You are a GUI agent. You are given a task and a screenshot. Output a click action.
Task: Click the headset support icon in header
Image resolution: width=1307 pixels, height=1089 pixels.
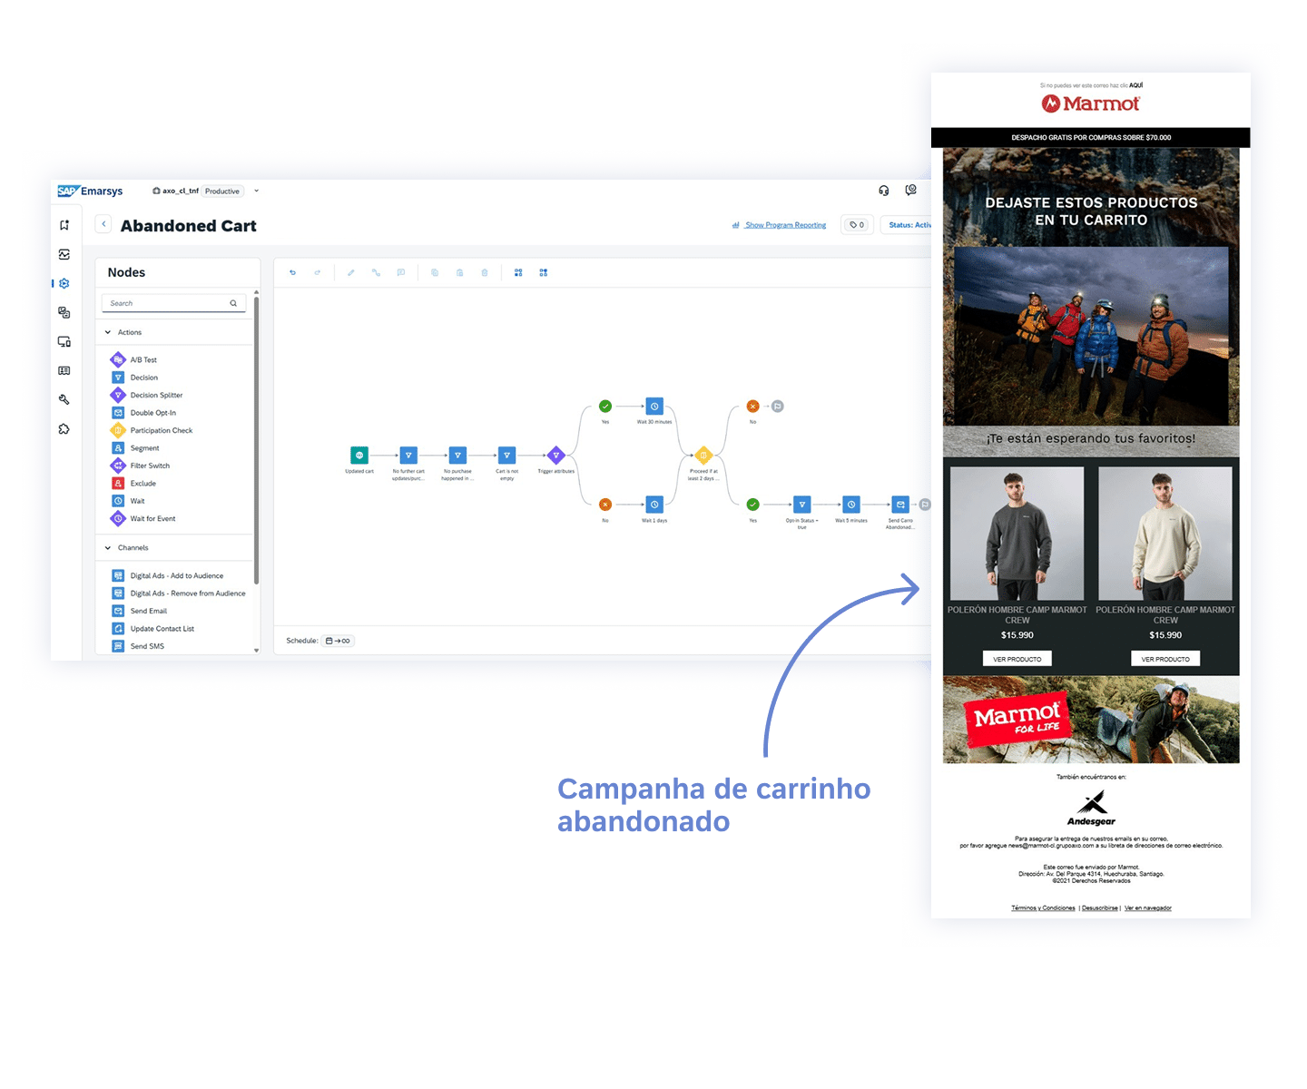coord(883,191)
